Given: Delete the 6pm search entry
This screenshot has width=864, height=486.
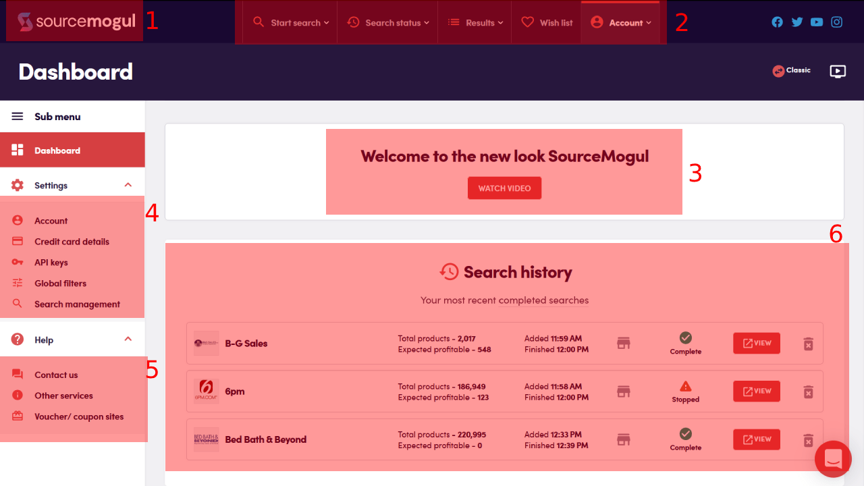Looking at the screenshot, I should tap(808, 391).
